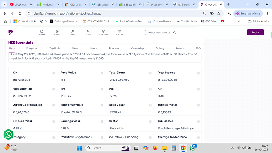This screenshot has width=272, height=153.
Task: Open the Radio Garden bookmark
Action: pyautogui.click(x=130, y=21)
